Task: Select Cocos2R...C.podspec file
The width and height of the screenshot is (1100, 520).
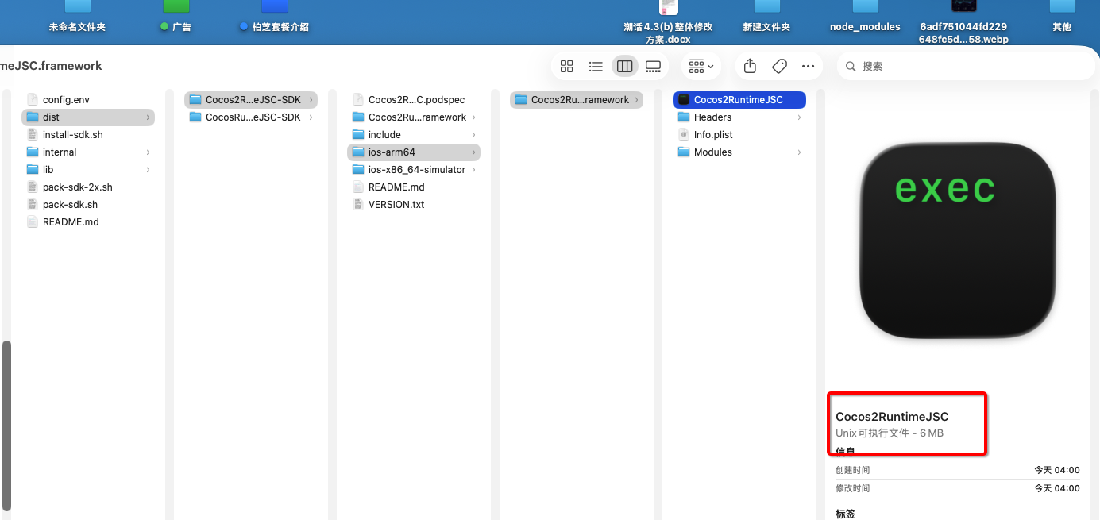Action: click(x=414, y=100)
